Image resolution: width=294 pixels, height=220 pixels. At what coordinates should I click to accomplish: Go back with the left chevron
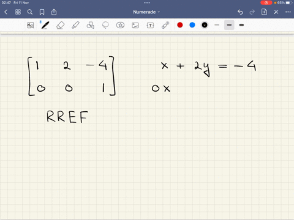6,12
